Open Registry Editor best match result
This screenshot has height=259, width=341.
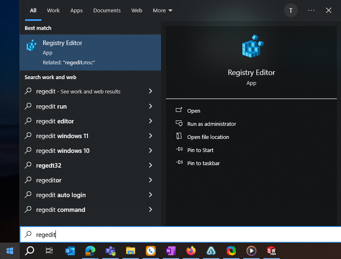pyautogui.click(x=90, y=52)
